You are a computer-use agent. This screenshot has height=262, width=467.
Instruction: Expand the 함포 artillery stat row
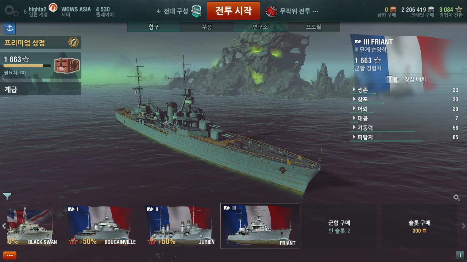coord(405,99)
